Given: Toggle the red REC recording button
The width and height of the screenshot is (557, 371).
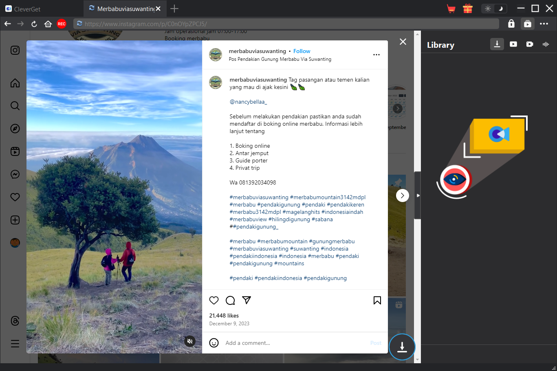Looking at the screenshot, I should click(62, 24).
